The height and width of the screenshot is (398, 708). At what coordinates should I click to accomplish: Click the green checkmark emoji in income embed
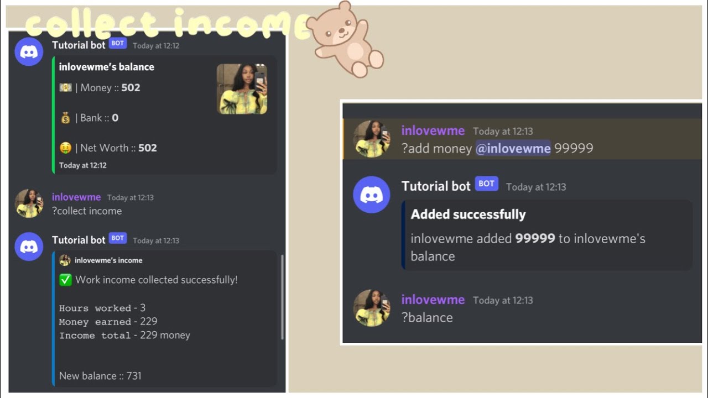click(65, 280)
